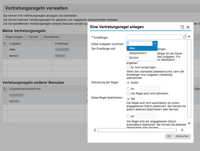Click activation date field next to An

tap(150, 88)
